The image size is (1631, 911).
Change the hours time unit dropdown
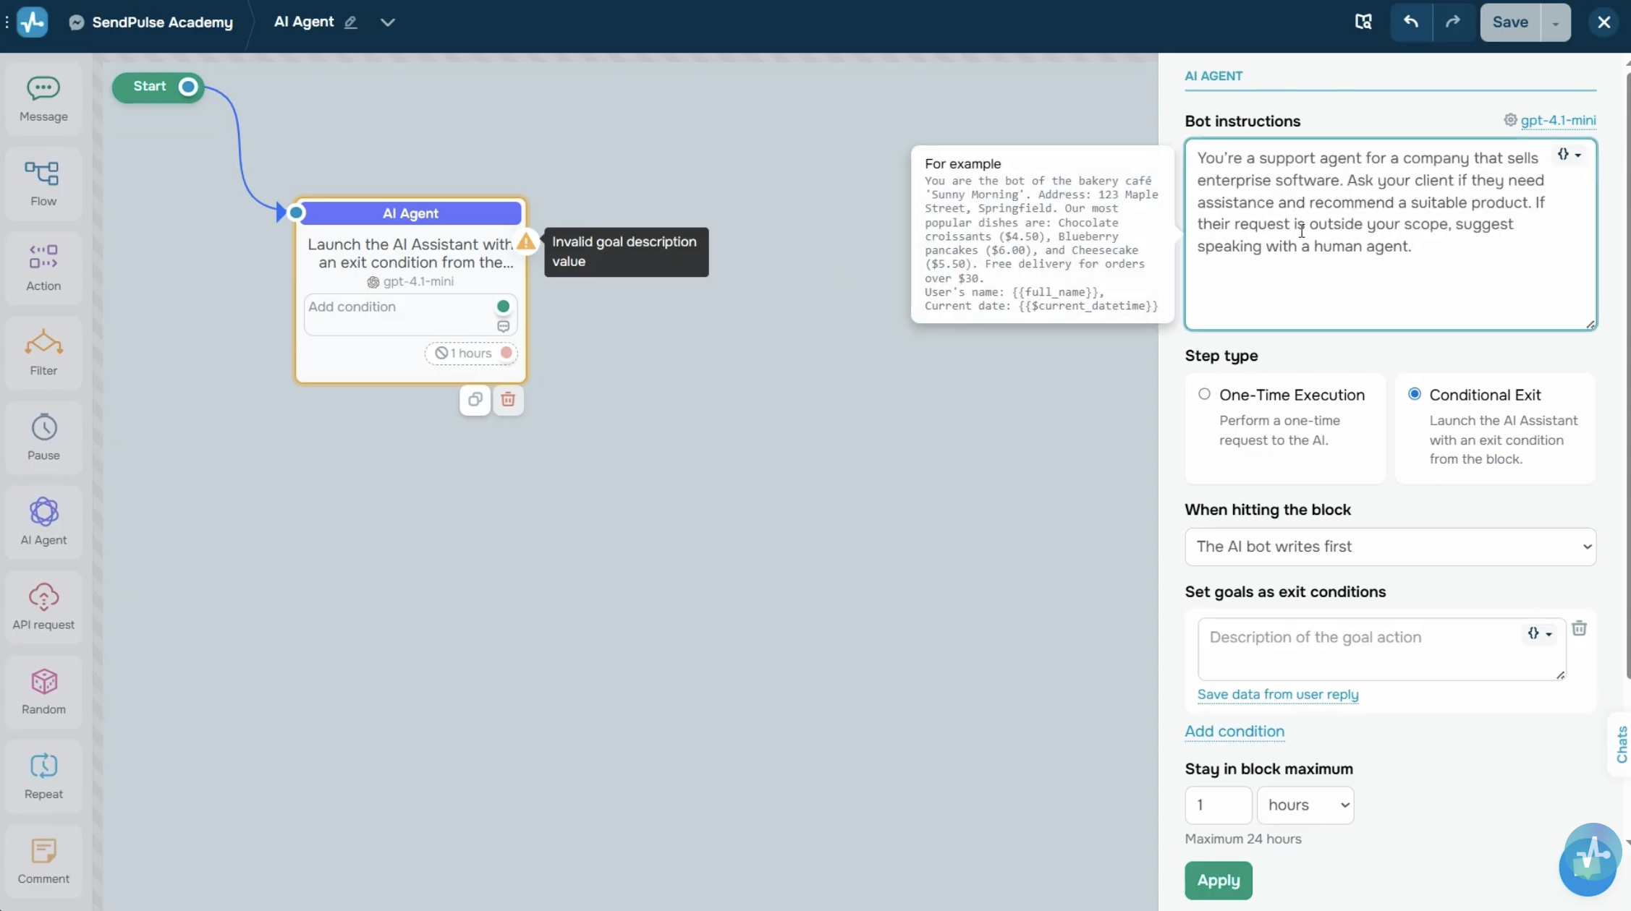(x=1305, y=805)
